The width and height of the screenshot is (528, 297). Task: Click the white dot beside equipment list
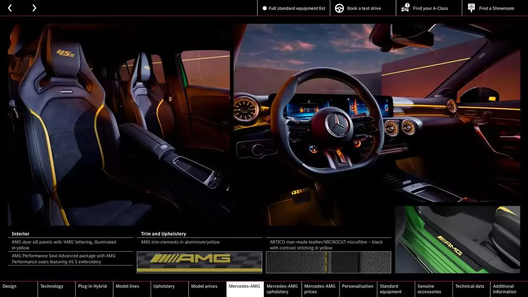click(264, 8)
